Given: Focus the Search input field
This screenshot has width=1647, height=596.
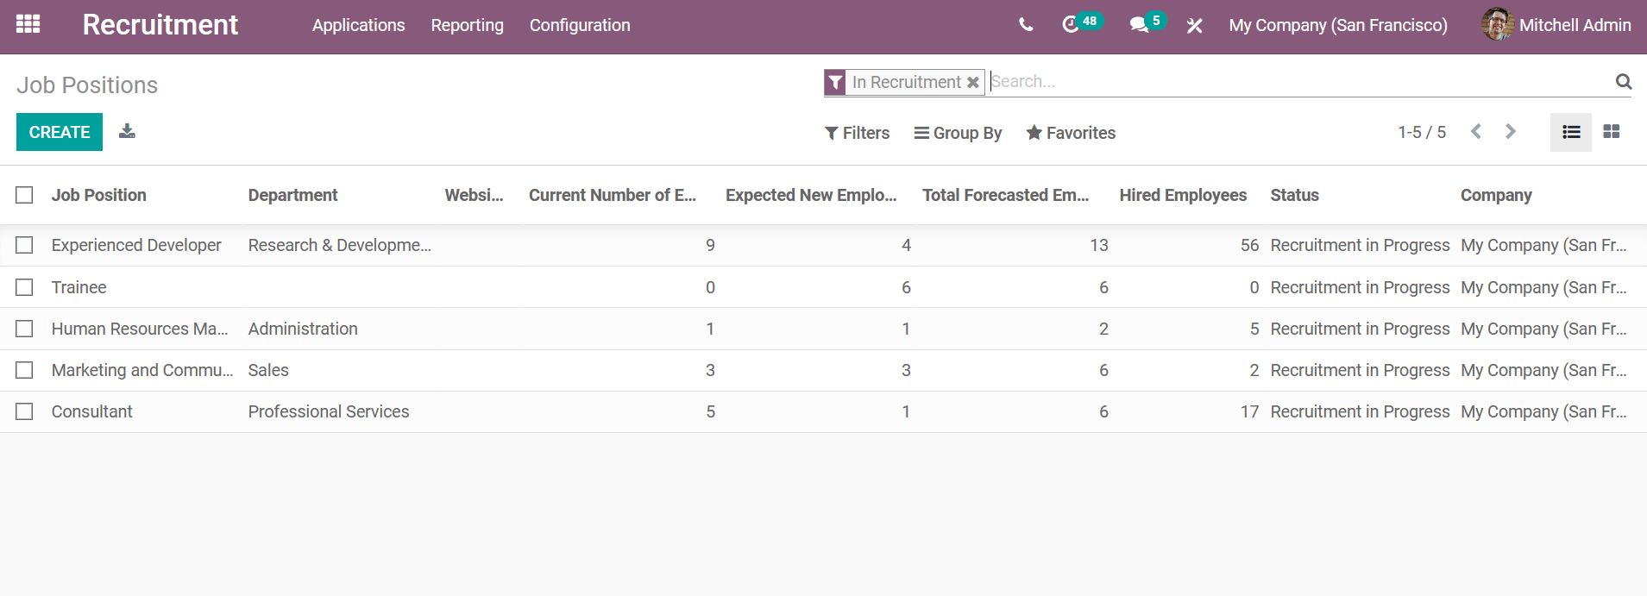Looking at the screenshot, I should pyautogui.click(x=1294, y=82).
